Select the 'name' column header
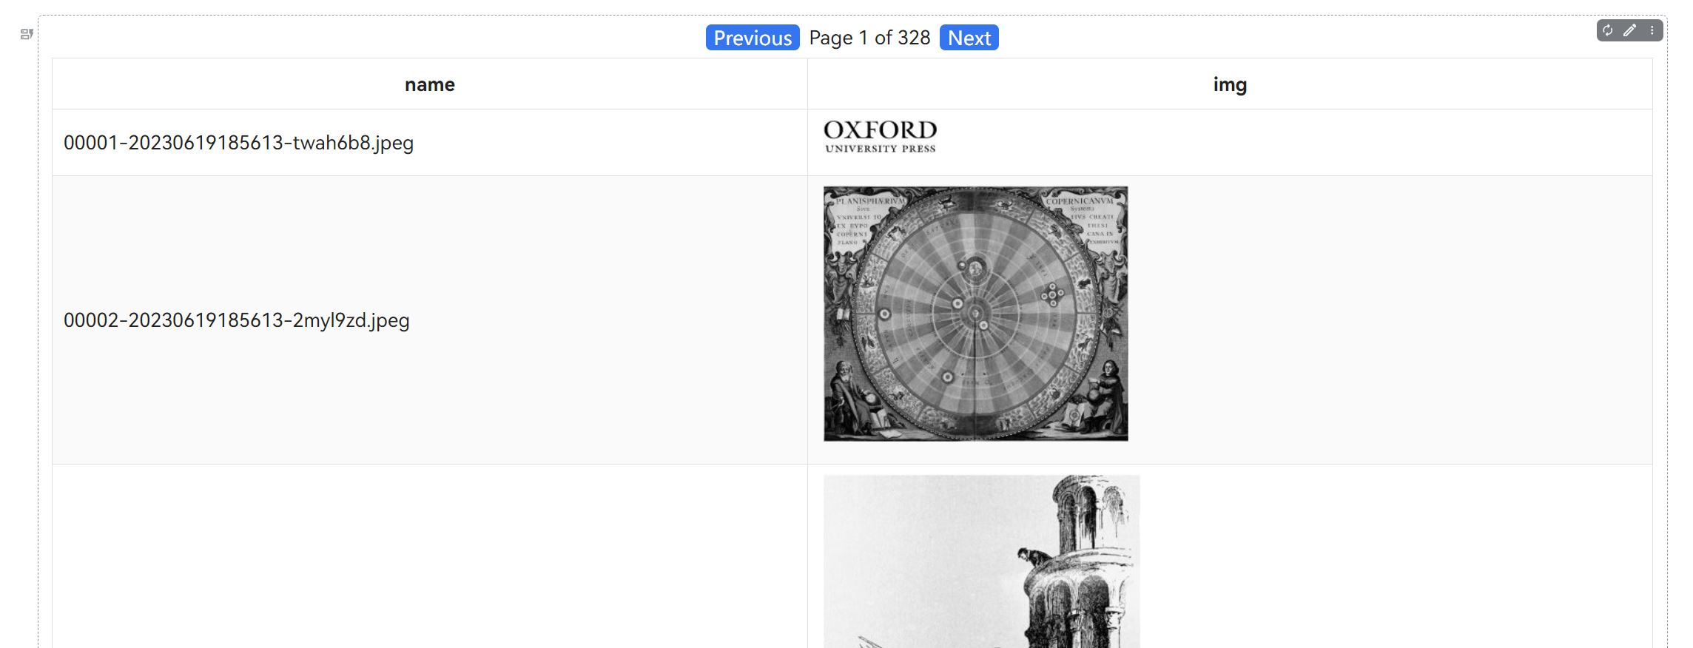The image size is (1693, 648). pos(430,84)
